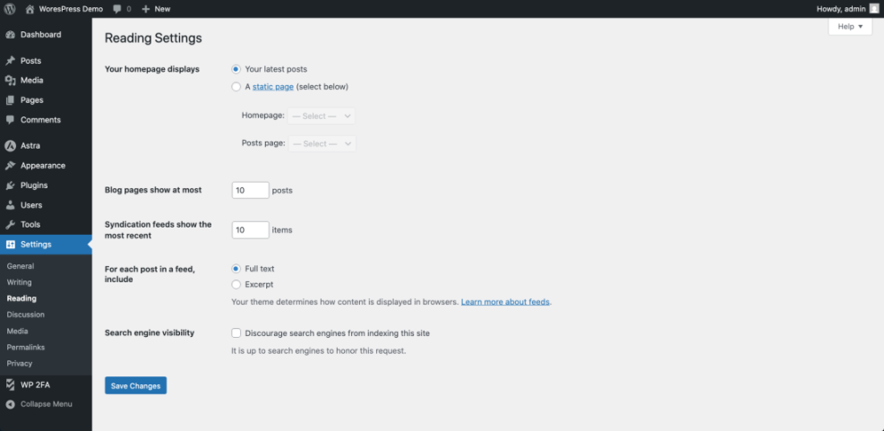
Task: Click the Astra label in the sidebar
Action: pyautogui.click(x=30, y=145)
